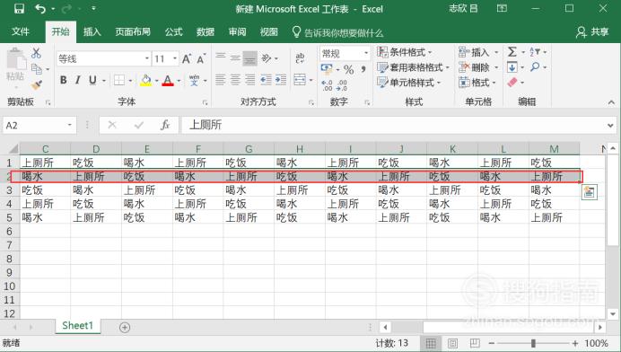Open Paste Options floating icon
The image size is (621, 352).
pos(590,192)
